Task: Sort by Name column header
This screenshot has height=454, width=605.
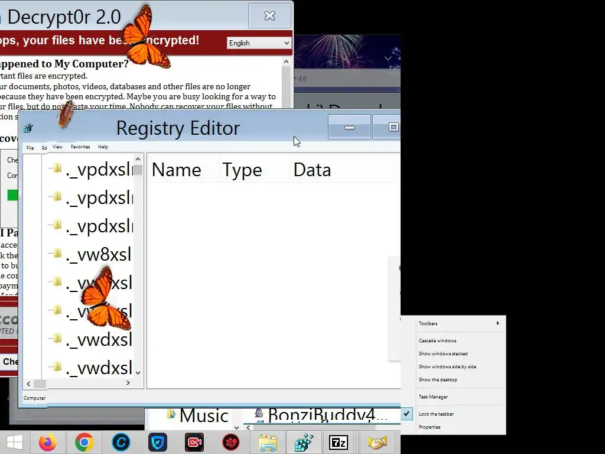Action: pyautogui.click(x=176, y=170)
